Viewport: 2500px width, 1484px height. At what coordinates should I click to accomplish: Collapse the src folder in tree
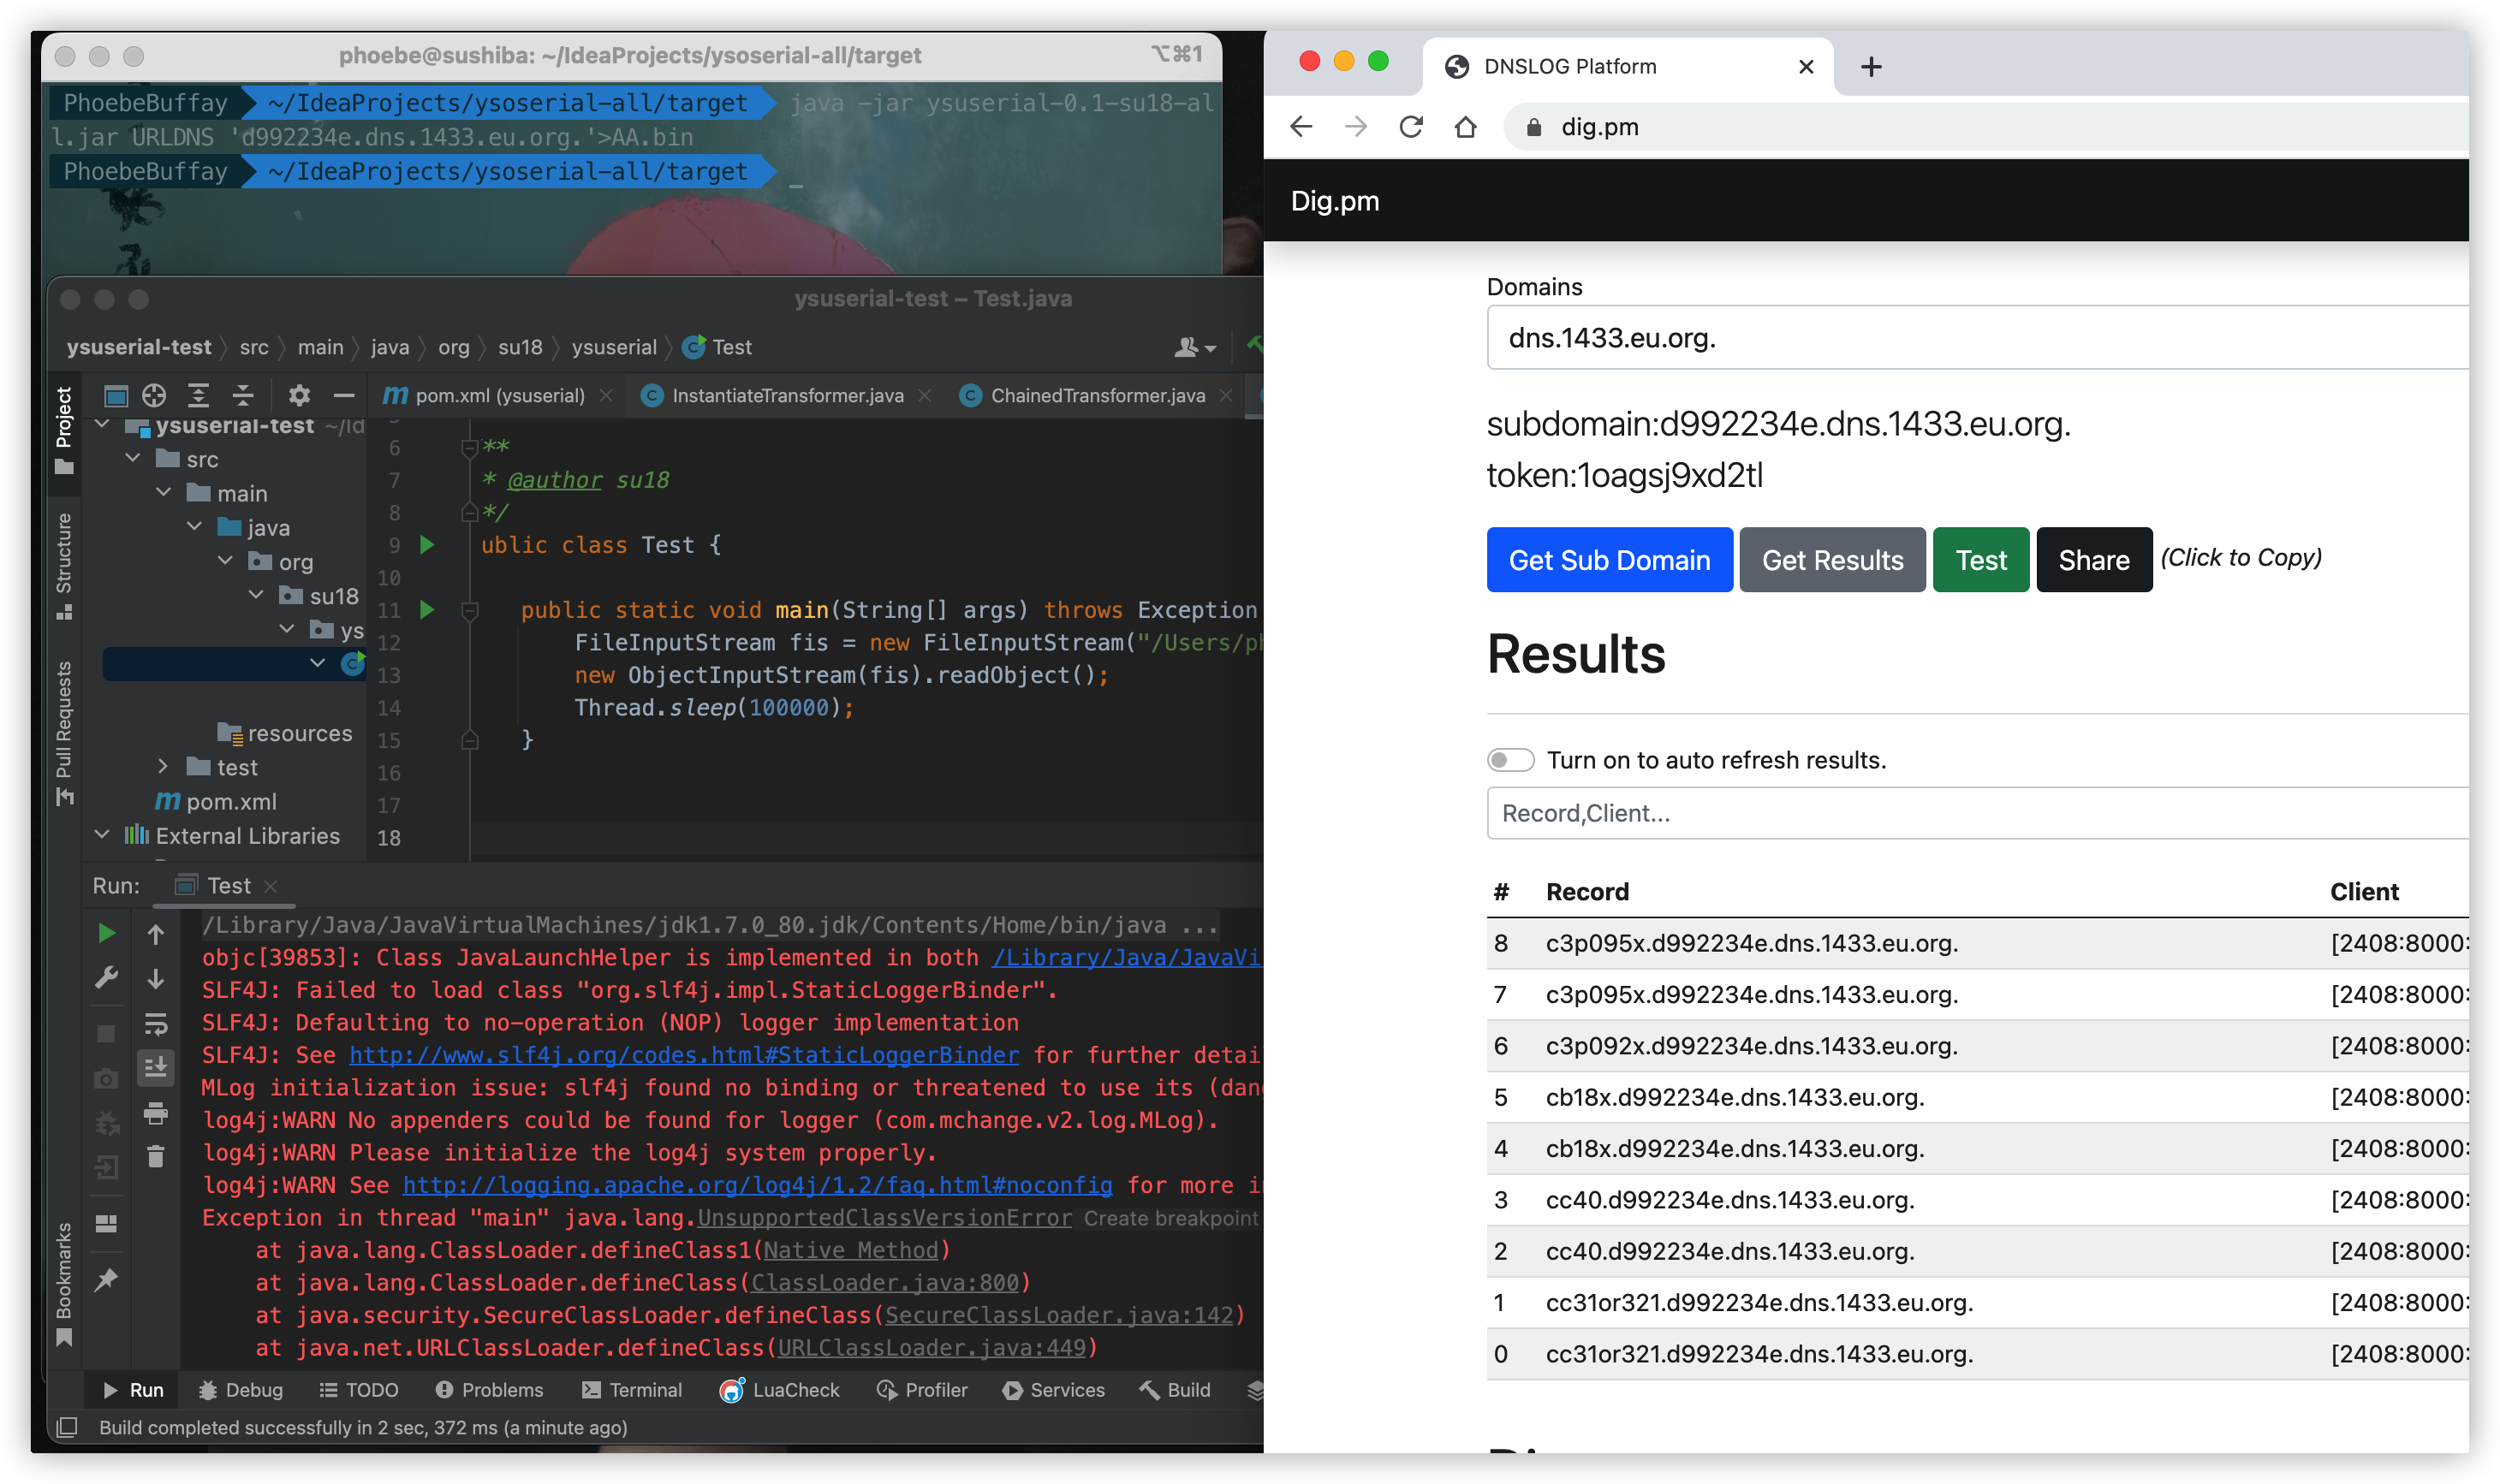click(132, 459)
